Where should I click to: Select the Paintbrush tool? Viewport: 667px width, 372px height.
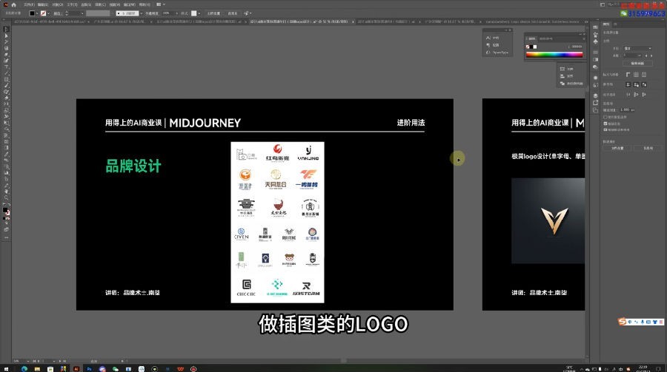pos(6,85)
